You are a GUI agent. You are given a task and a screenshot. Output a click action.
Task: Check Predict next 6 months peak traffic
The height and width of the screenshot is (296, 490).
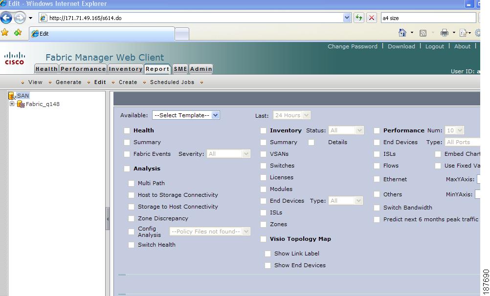click(x=377, y=219)
